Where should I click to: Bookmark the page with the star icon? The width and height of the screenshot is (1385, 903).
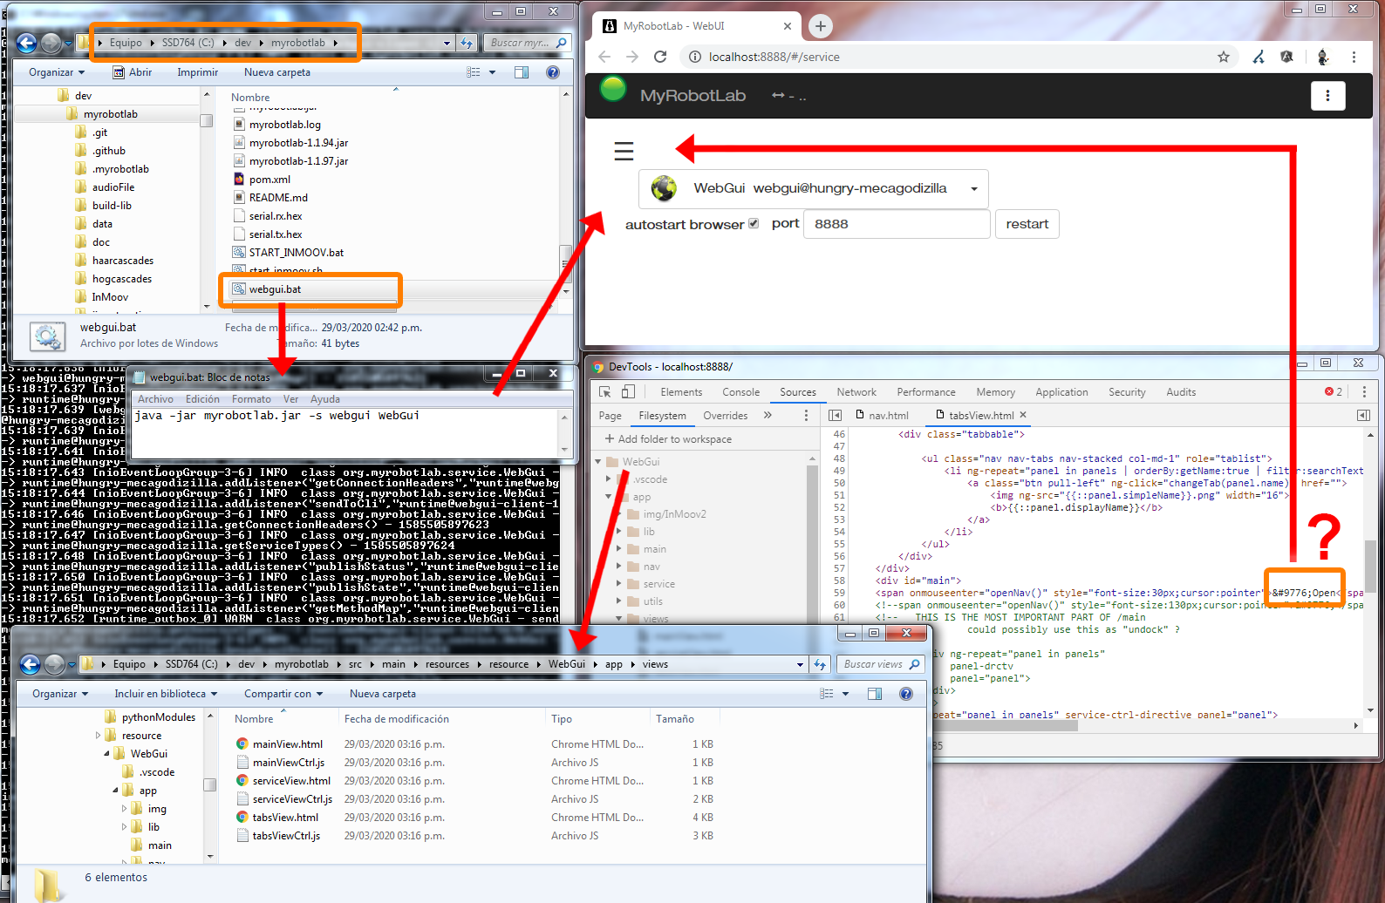pyautogui.click(x=1224, y=57)
